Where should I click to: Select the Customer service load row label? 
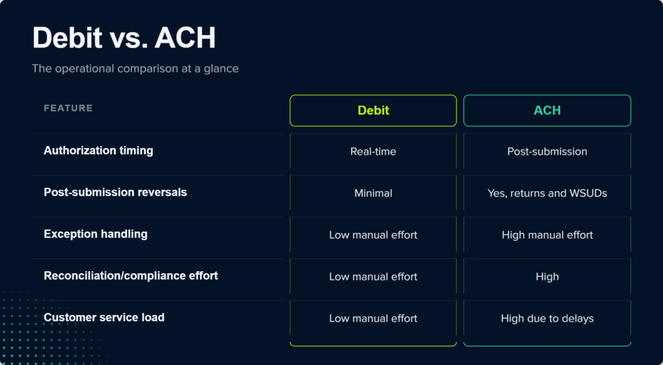(104, 317)
